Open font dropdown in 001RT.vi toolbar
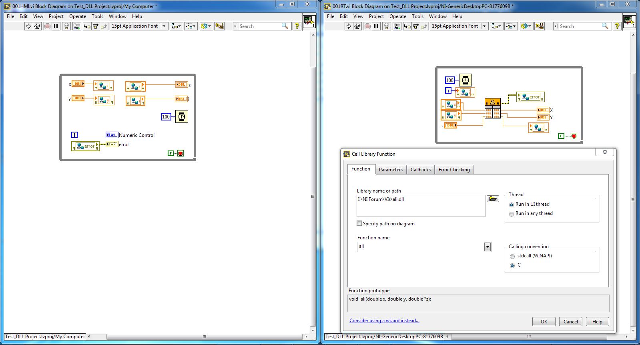 [x=484, y=26]
